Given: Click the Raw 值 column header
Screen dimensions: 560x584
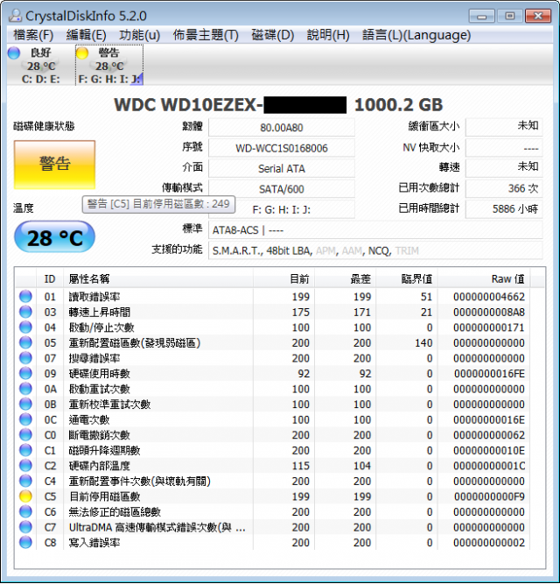Looking at the screenshot, I should tap(484, 279).
